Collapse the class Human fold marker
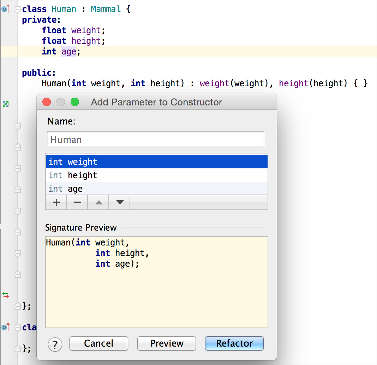 (18, 10)
